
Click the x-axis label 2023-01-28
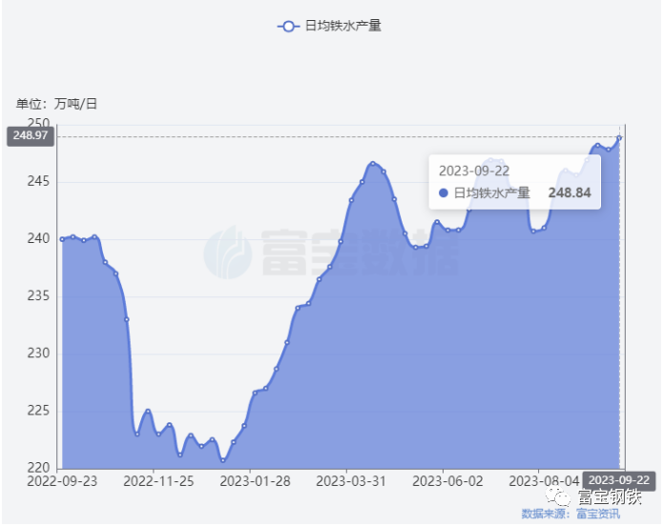pyautogui.click(x=255, y=481)
